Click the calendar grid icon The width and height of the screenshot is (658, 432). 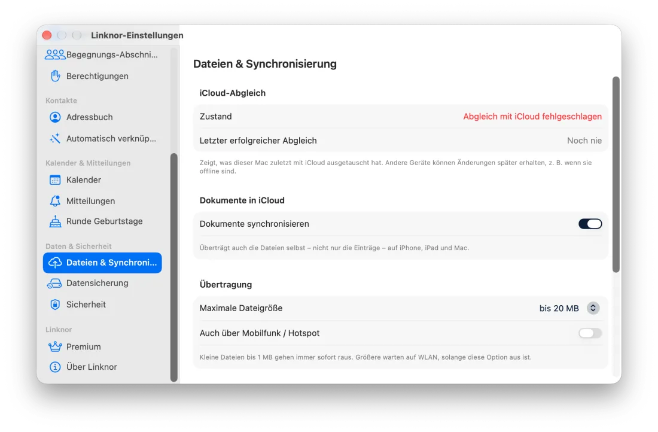[x=55, y=180]
